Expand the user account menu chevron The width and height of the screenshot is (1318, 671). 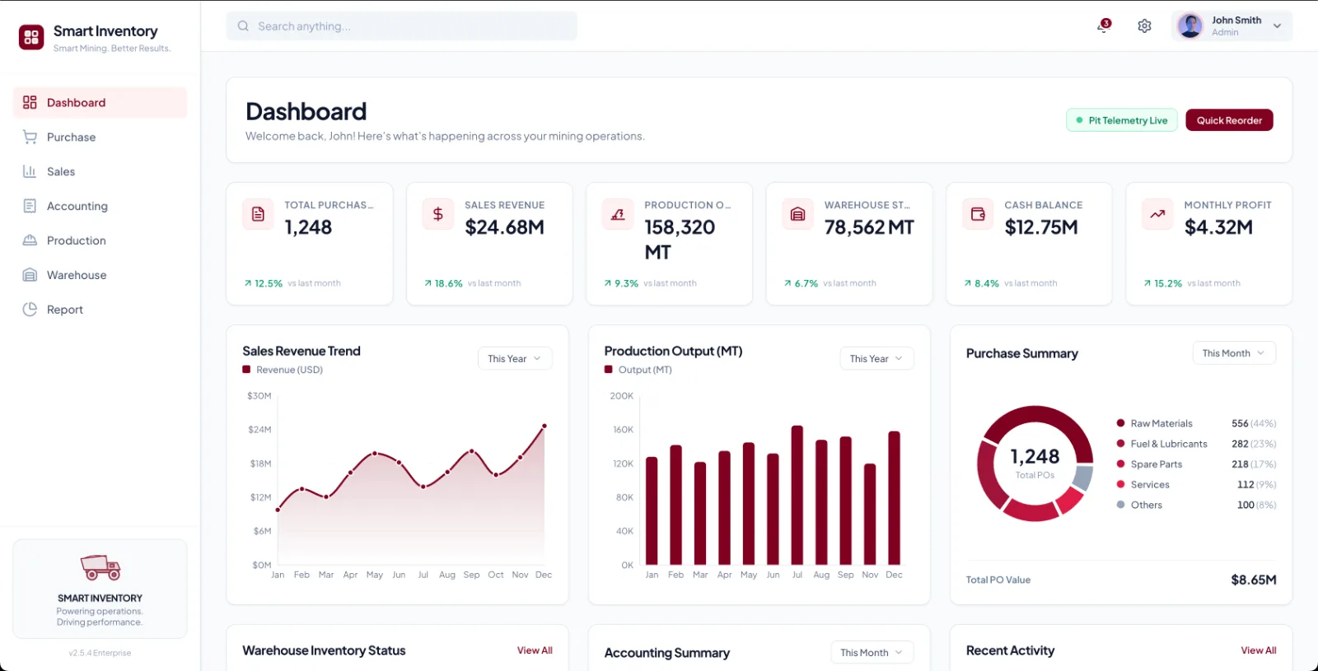pyautogui.click(x=1277, y=26)
